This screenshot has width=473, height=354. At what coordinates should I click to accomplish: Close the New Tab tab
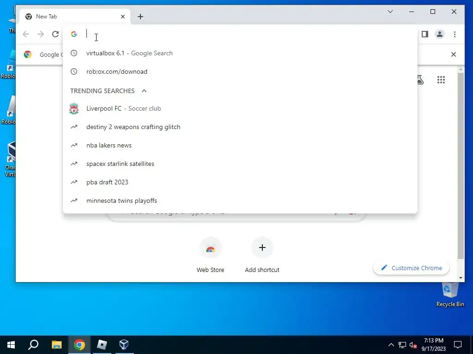pos(123,17)
